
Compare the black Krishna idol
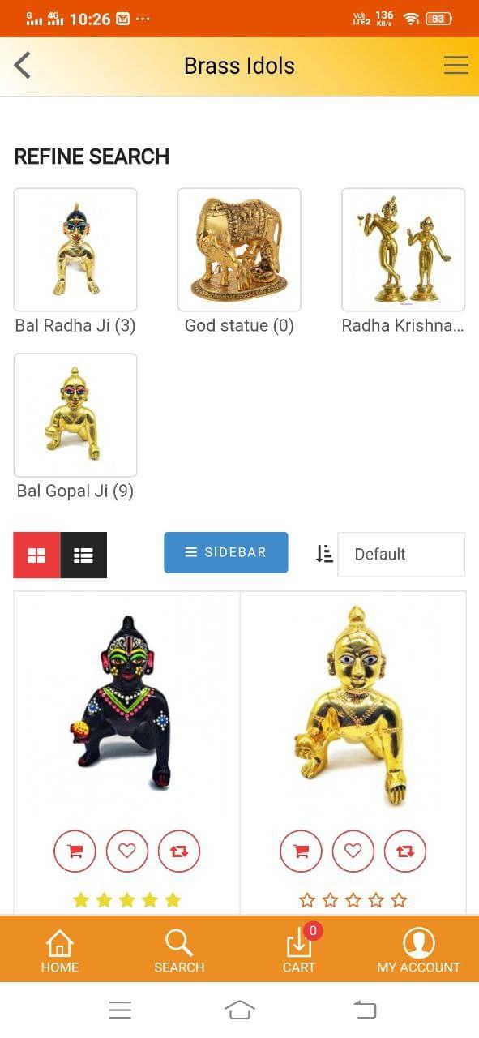coord(178,851)
